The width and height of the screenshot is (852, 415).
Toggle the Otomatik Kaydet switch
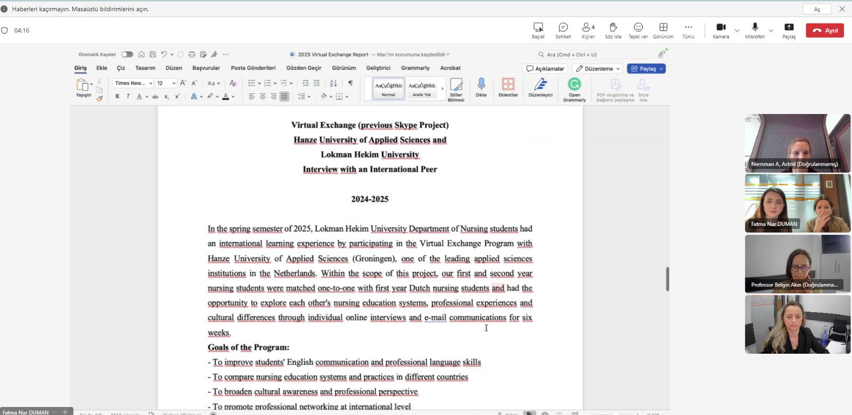click(x=127, y=54)
